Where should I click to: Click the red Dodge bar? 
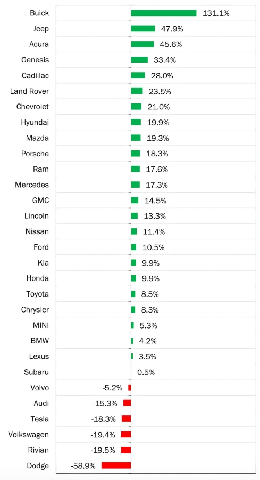[x=116, y=466]
